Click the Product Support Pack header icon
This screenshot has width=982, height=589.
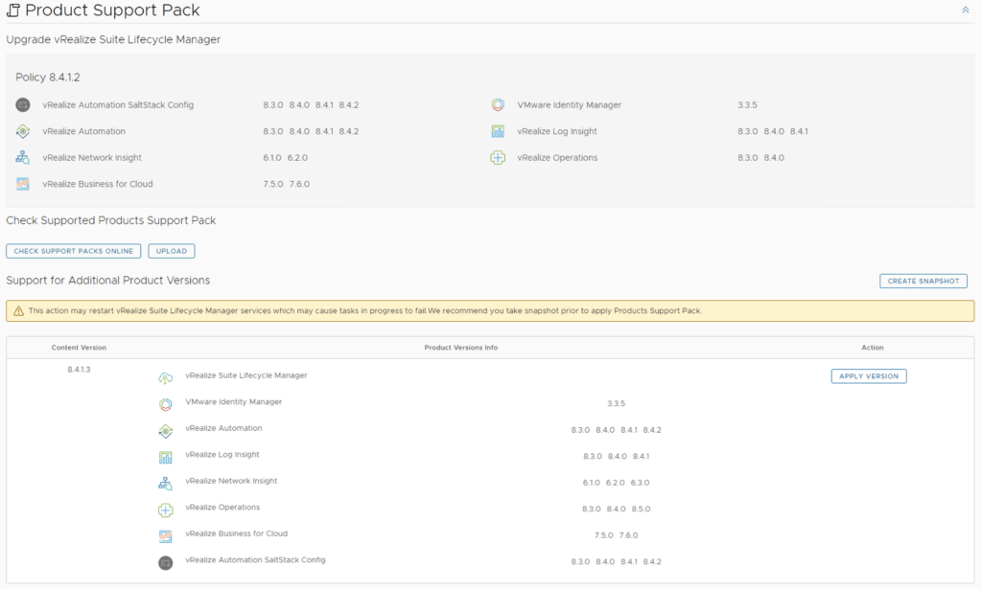(13, 11)
